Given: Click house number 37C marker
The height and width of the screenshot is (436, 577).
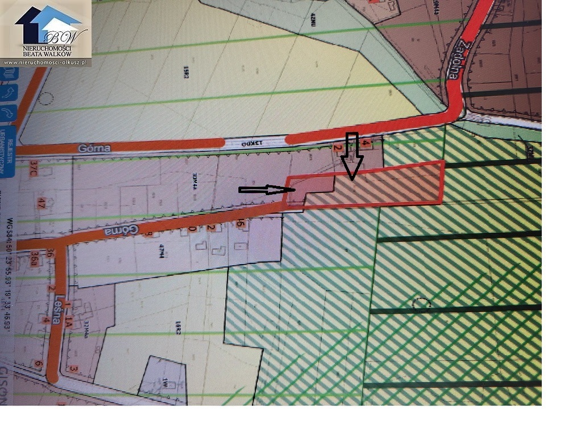Looking at the screenshot, I should 35,169.
